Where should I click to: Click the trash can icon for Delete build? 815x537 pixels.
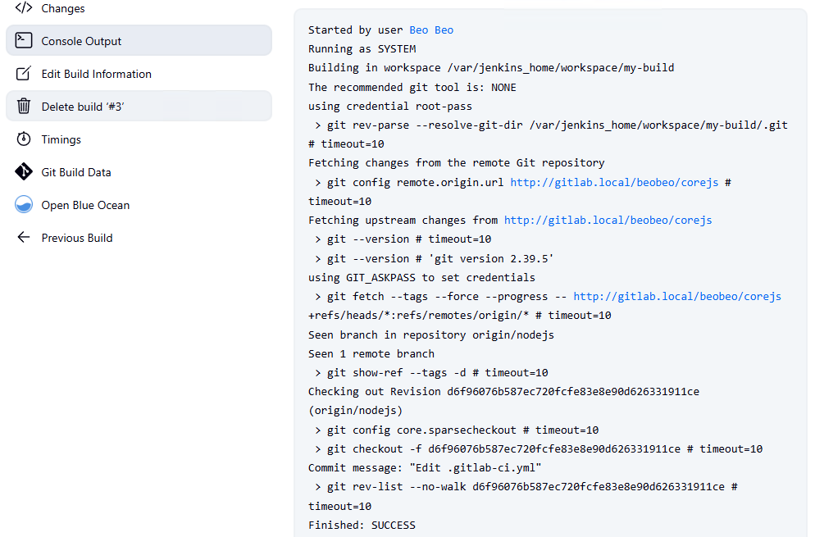[x=24, y=107]
